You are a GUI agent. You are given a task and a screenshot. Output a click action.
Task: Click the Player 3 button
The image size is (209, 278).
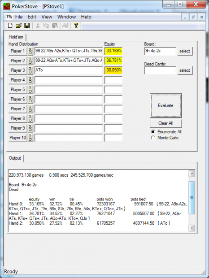point(18,70)
